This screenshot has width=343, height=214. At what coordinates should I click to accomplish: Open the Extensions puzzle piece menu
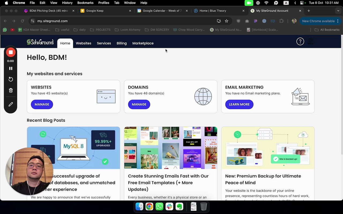tap(281, 21)
